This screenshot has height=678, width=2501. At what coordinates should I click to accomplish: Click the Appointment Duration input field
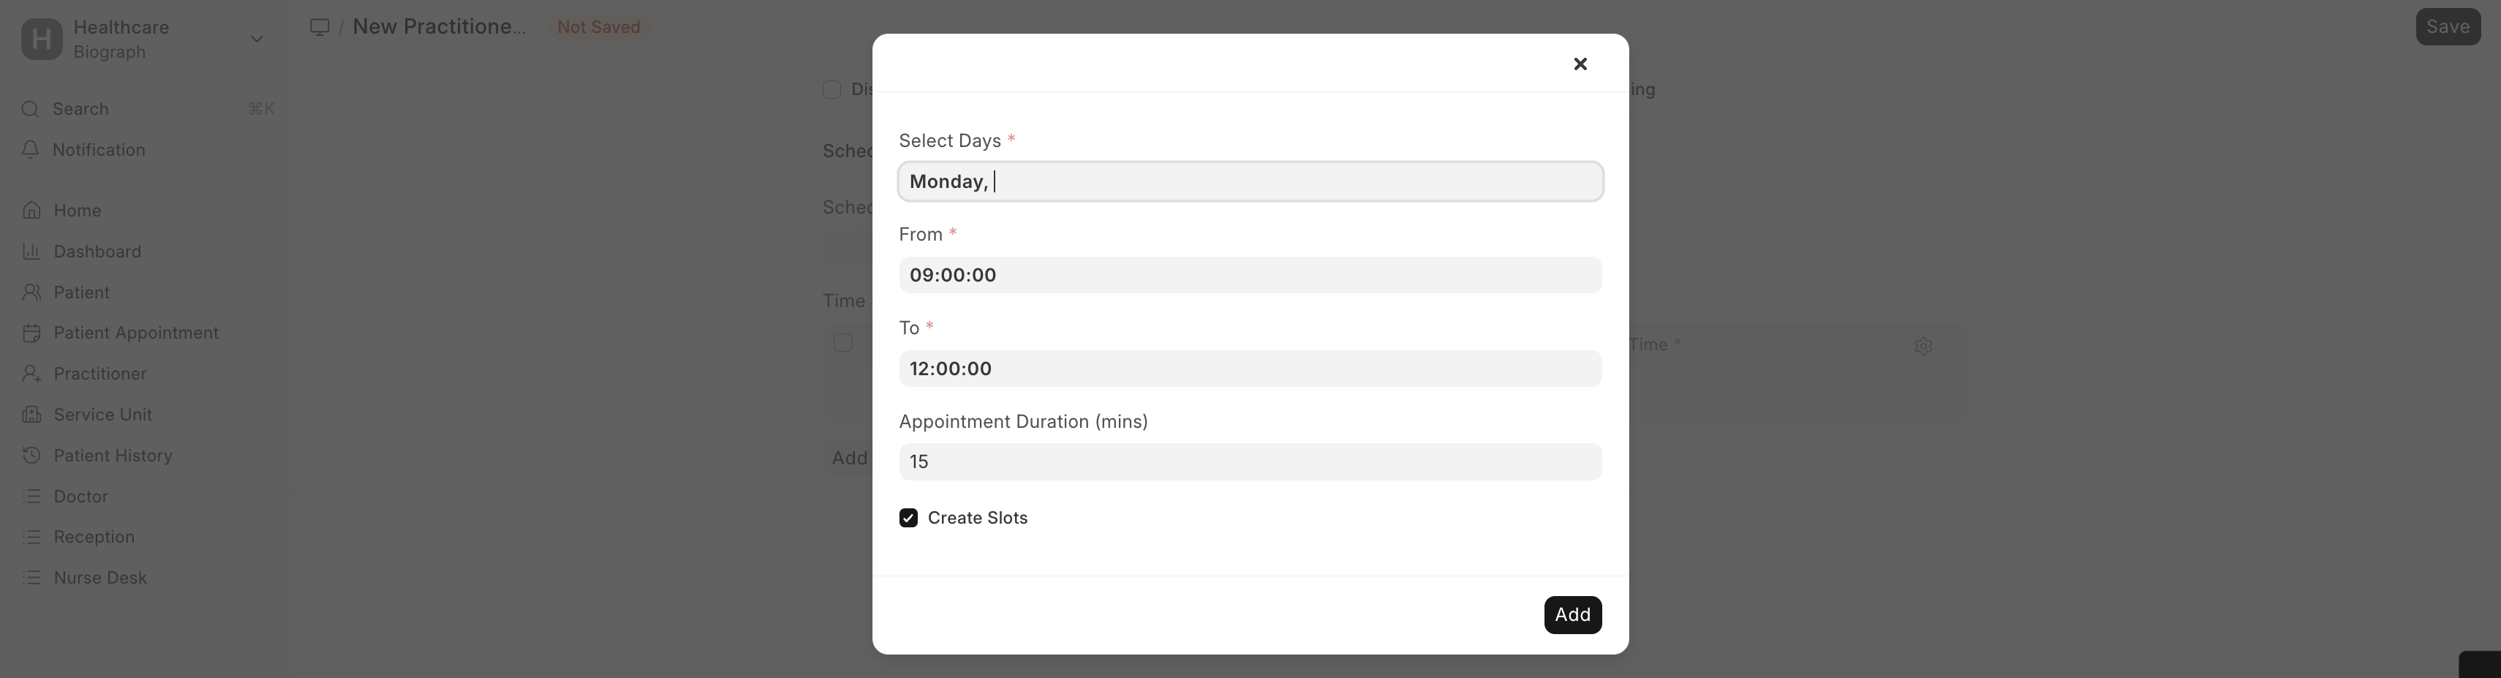pyautogui.click(x=1250, y=462)
